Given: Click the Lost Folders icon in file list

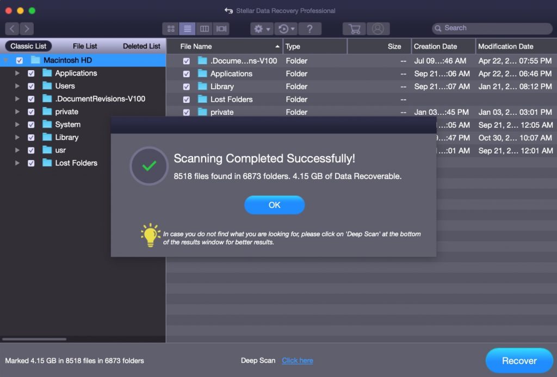Looking at the screenshot, I should 202,99.
